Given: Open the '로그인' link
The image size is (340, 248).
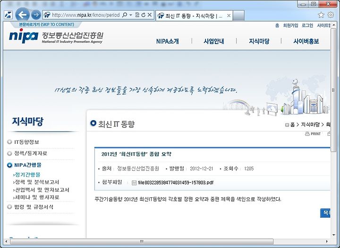Looking at the screenshot, I should tap(307, 26).
